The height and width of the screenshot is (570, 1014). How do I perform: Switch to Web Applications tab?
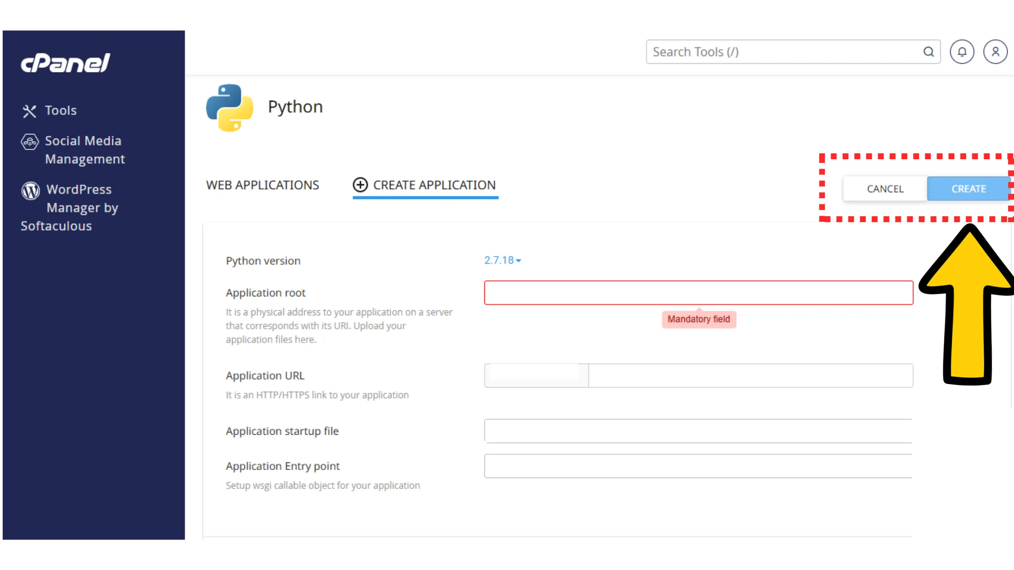263,185
